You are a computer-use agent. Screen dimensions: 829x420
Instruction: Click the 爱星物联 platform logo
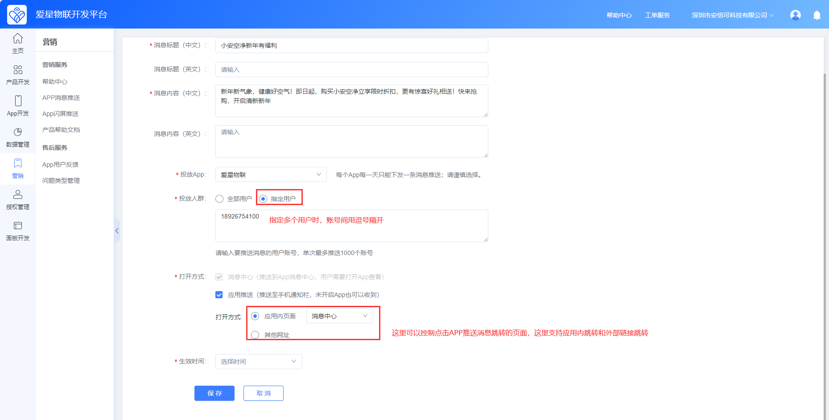17,14
